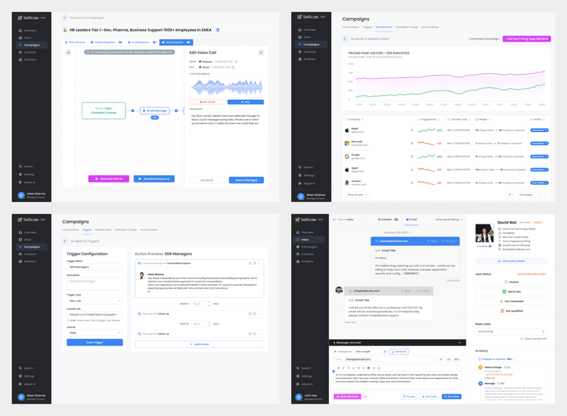Select Analytics in the sidebar

point(29,60)
